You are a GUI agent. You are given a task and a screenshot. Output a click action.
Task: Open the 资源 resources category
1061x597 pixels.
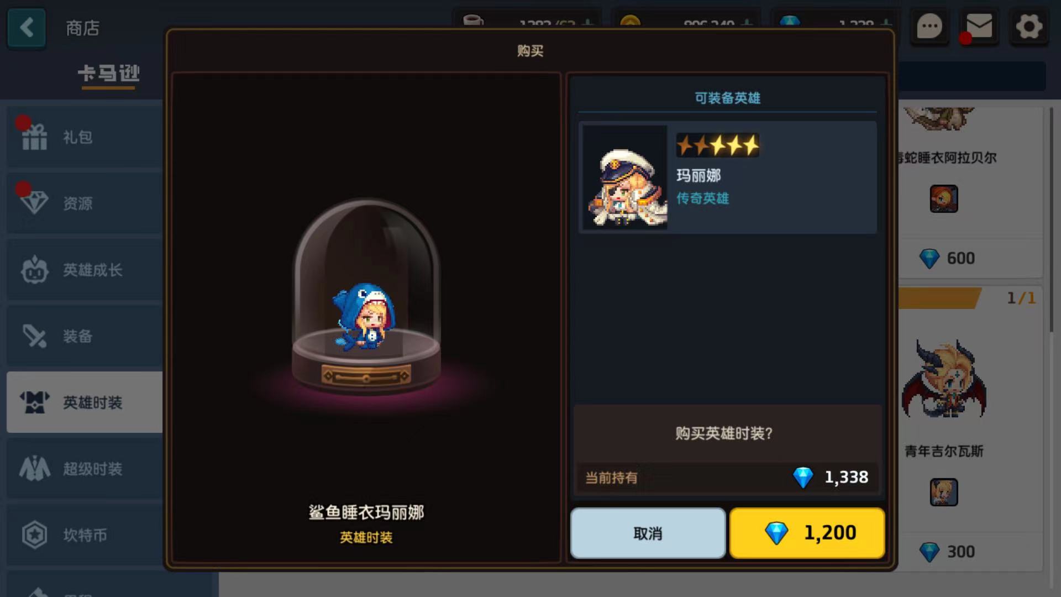pos(85,203)
